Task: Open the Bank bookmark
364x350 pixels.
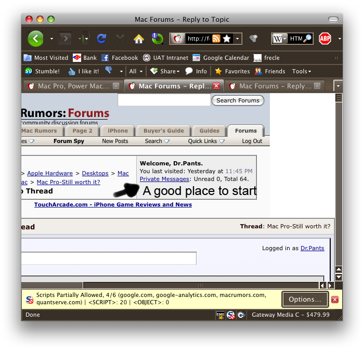Action: (85, 58)
